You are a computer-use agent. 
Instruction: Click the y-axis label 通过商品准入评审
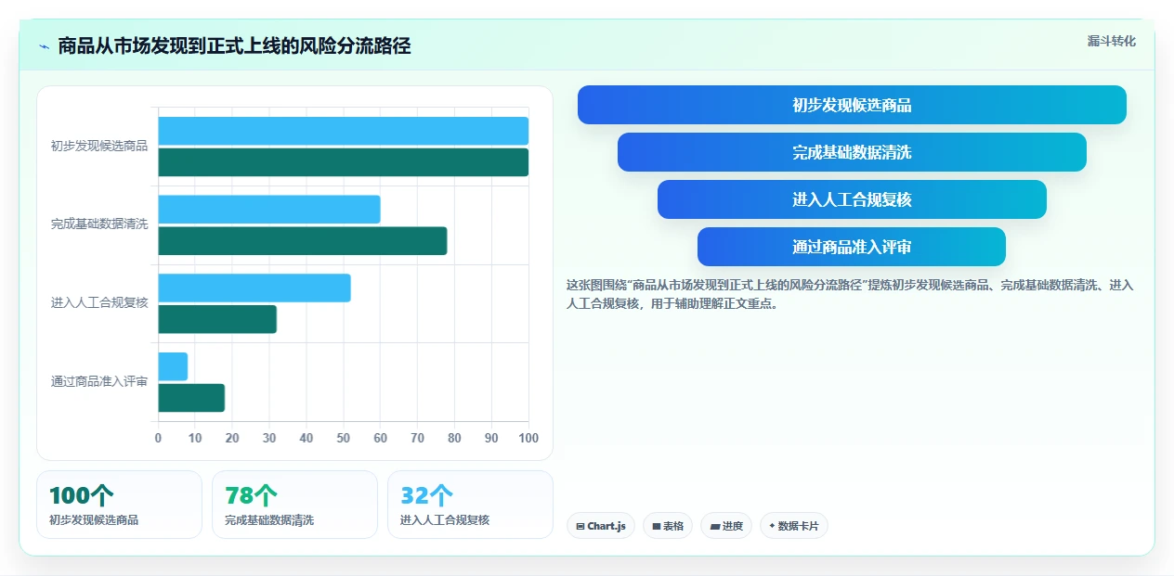pyautogui.click(x=99, y=381)
